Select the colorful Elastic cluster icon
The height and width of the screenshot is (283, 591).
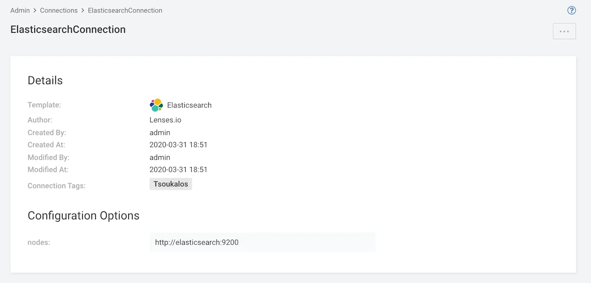click(x=156, y=105)
